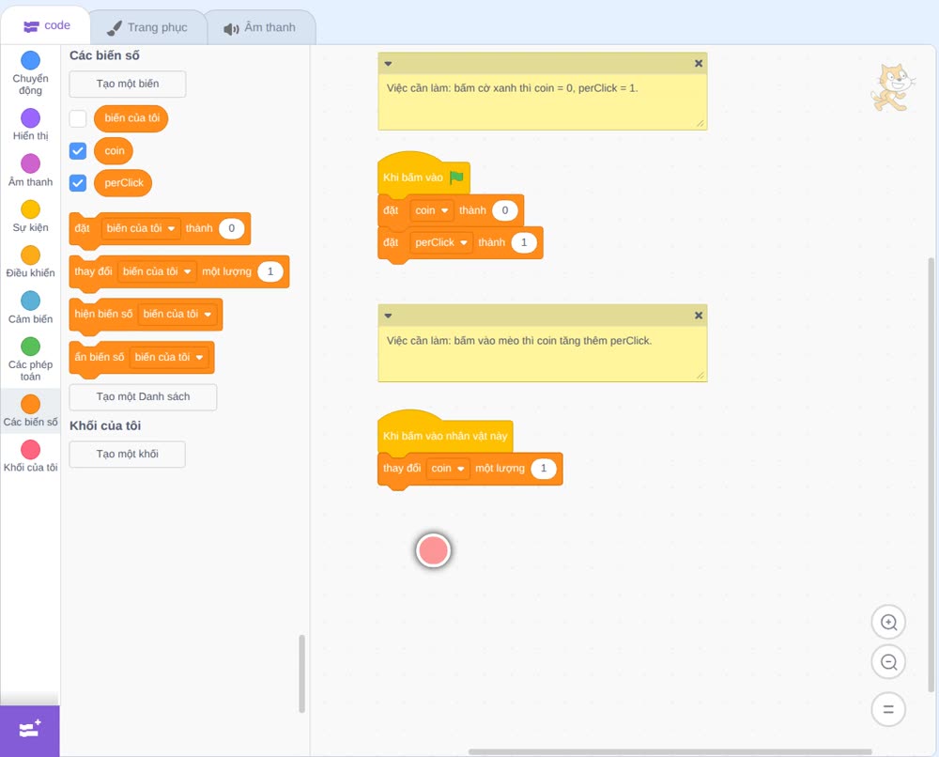Open the Sự kiện block category

click(31, 216)
